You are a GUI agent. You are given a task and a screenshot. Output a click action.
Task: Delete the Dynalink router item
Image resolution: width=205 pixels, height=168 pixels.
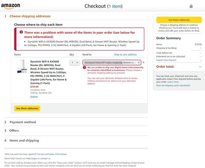click(34, 97)
